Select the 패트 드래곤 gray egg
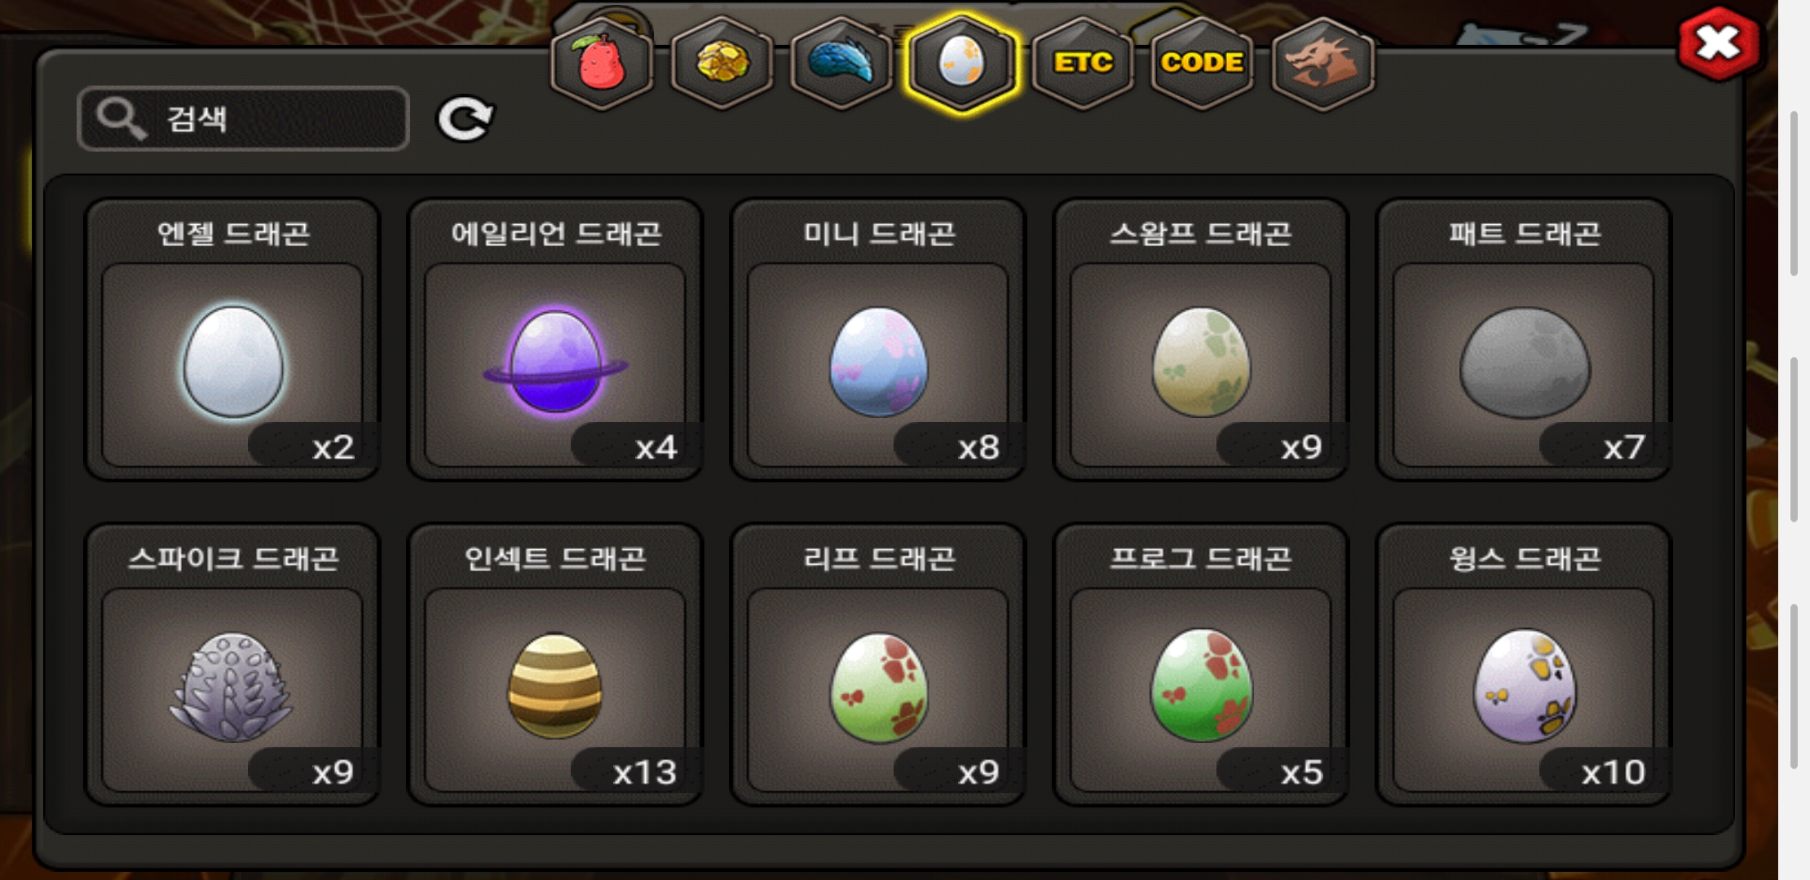The height and width of the screenshot is (880, 1810). coord(1524,340)
